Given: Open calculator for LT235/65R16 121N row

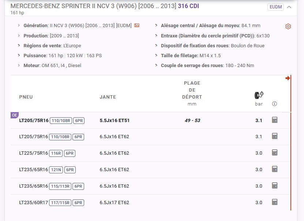Looking at the screenshot, I should pos(275,169).
